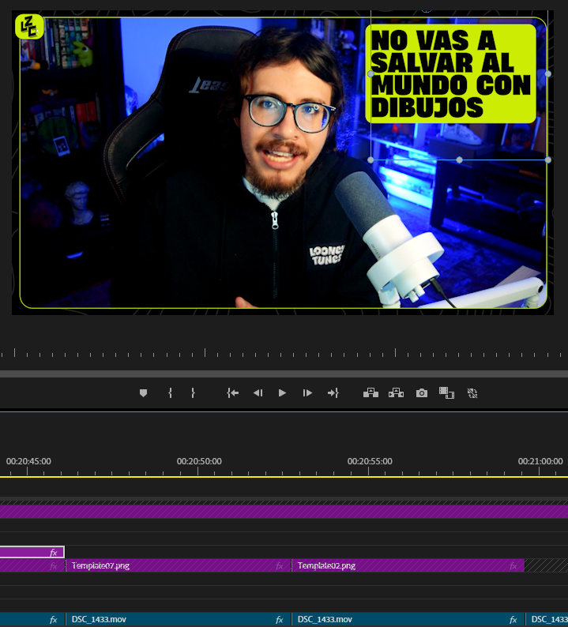Image resolution: width=568 pixels, height=627 pixels.
Task: Select the long hatched purple clip on top track
Action: coord(284,512)
